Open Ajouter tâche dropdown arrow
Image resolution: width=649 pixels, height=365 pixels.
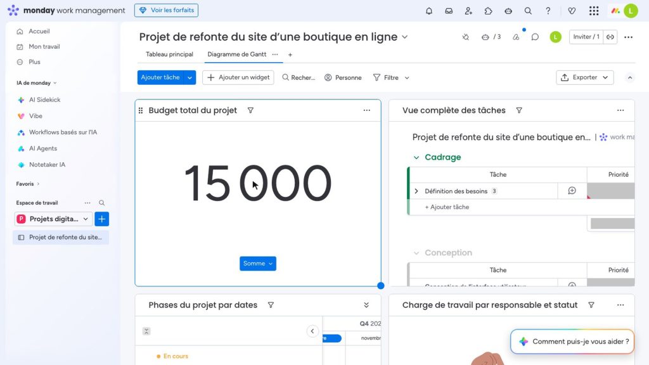190,77
